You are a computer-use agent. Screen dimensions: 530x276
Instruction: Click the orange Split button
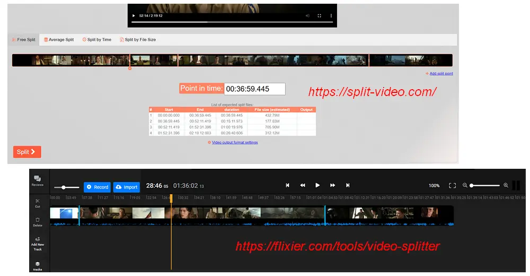click(27, 152)
